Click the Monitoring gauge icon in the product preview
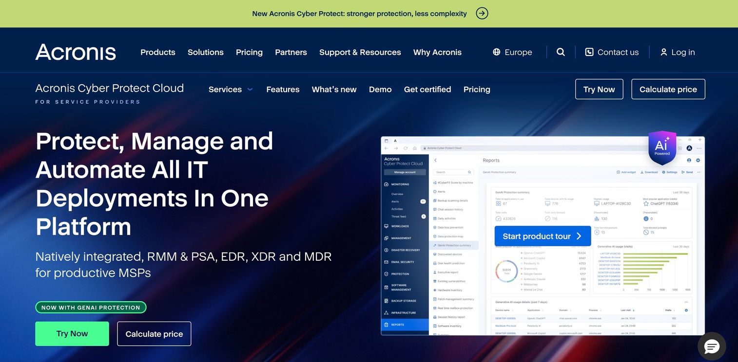Screen dimensions: 738x362 click(387, 184)
